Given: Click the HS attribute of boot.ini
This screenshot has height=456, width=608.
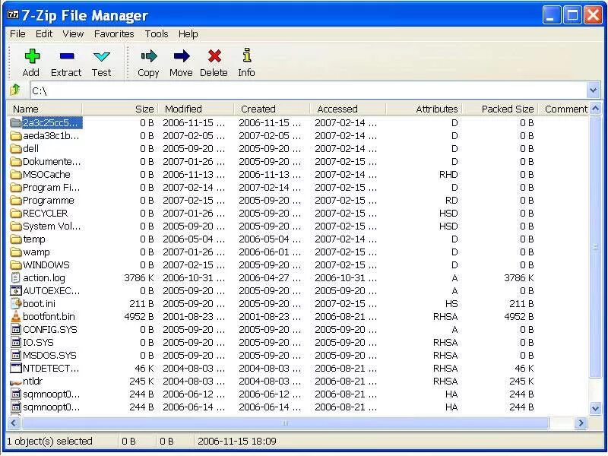Looking at the screenshot, I should [451, 303].
